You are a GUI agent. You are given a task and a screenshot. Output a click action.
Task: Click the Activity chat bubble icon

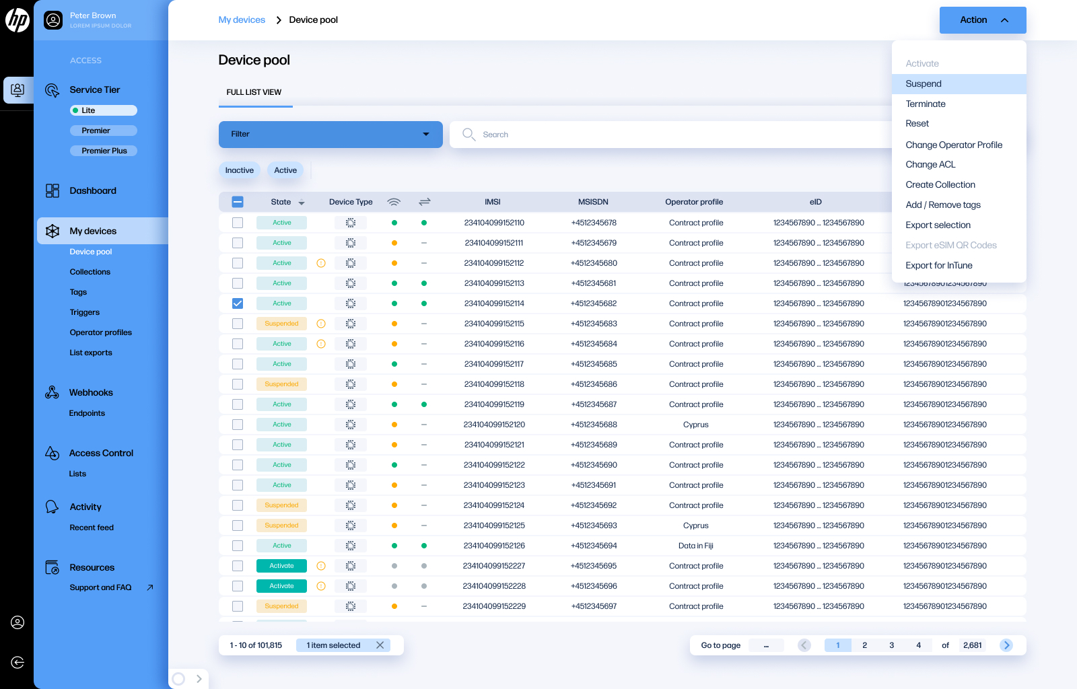pyautogui.click(x=52, y=507)
